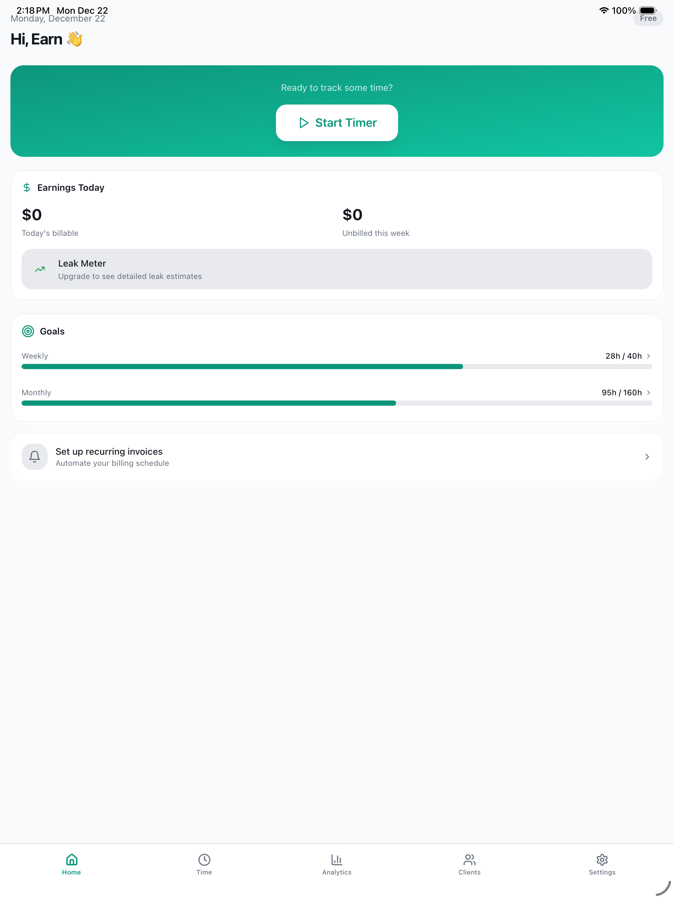
Task: Open the Analytics bar chart icon
Action: coord(336,859)
